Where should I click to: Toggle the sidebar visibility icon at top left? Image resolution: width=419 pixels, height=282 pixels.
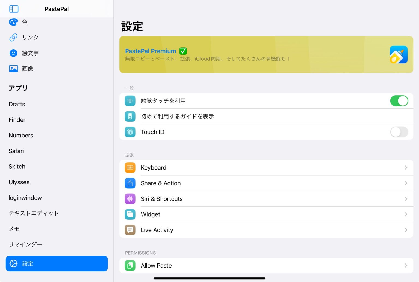pos(14,9)
